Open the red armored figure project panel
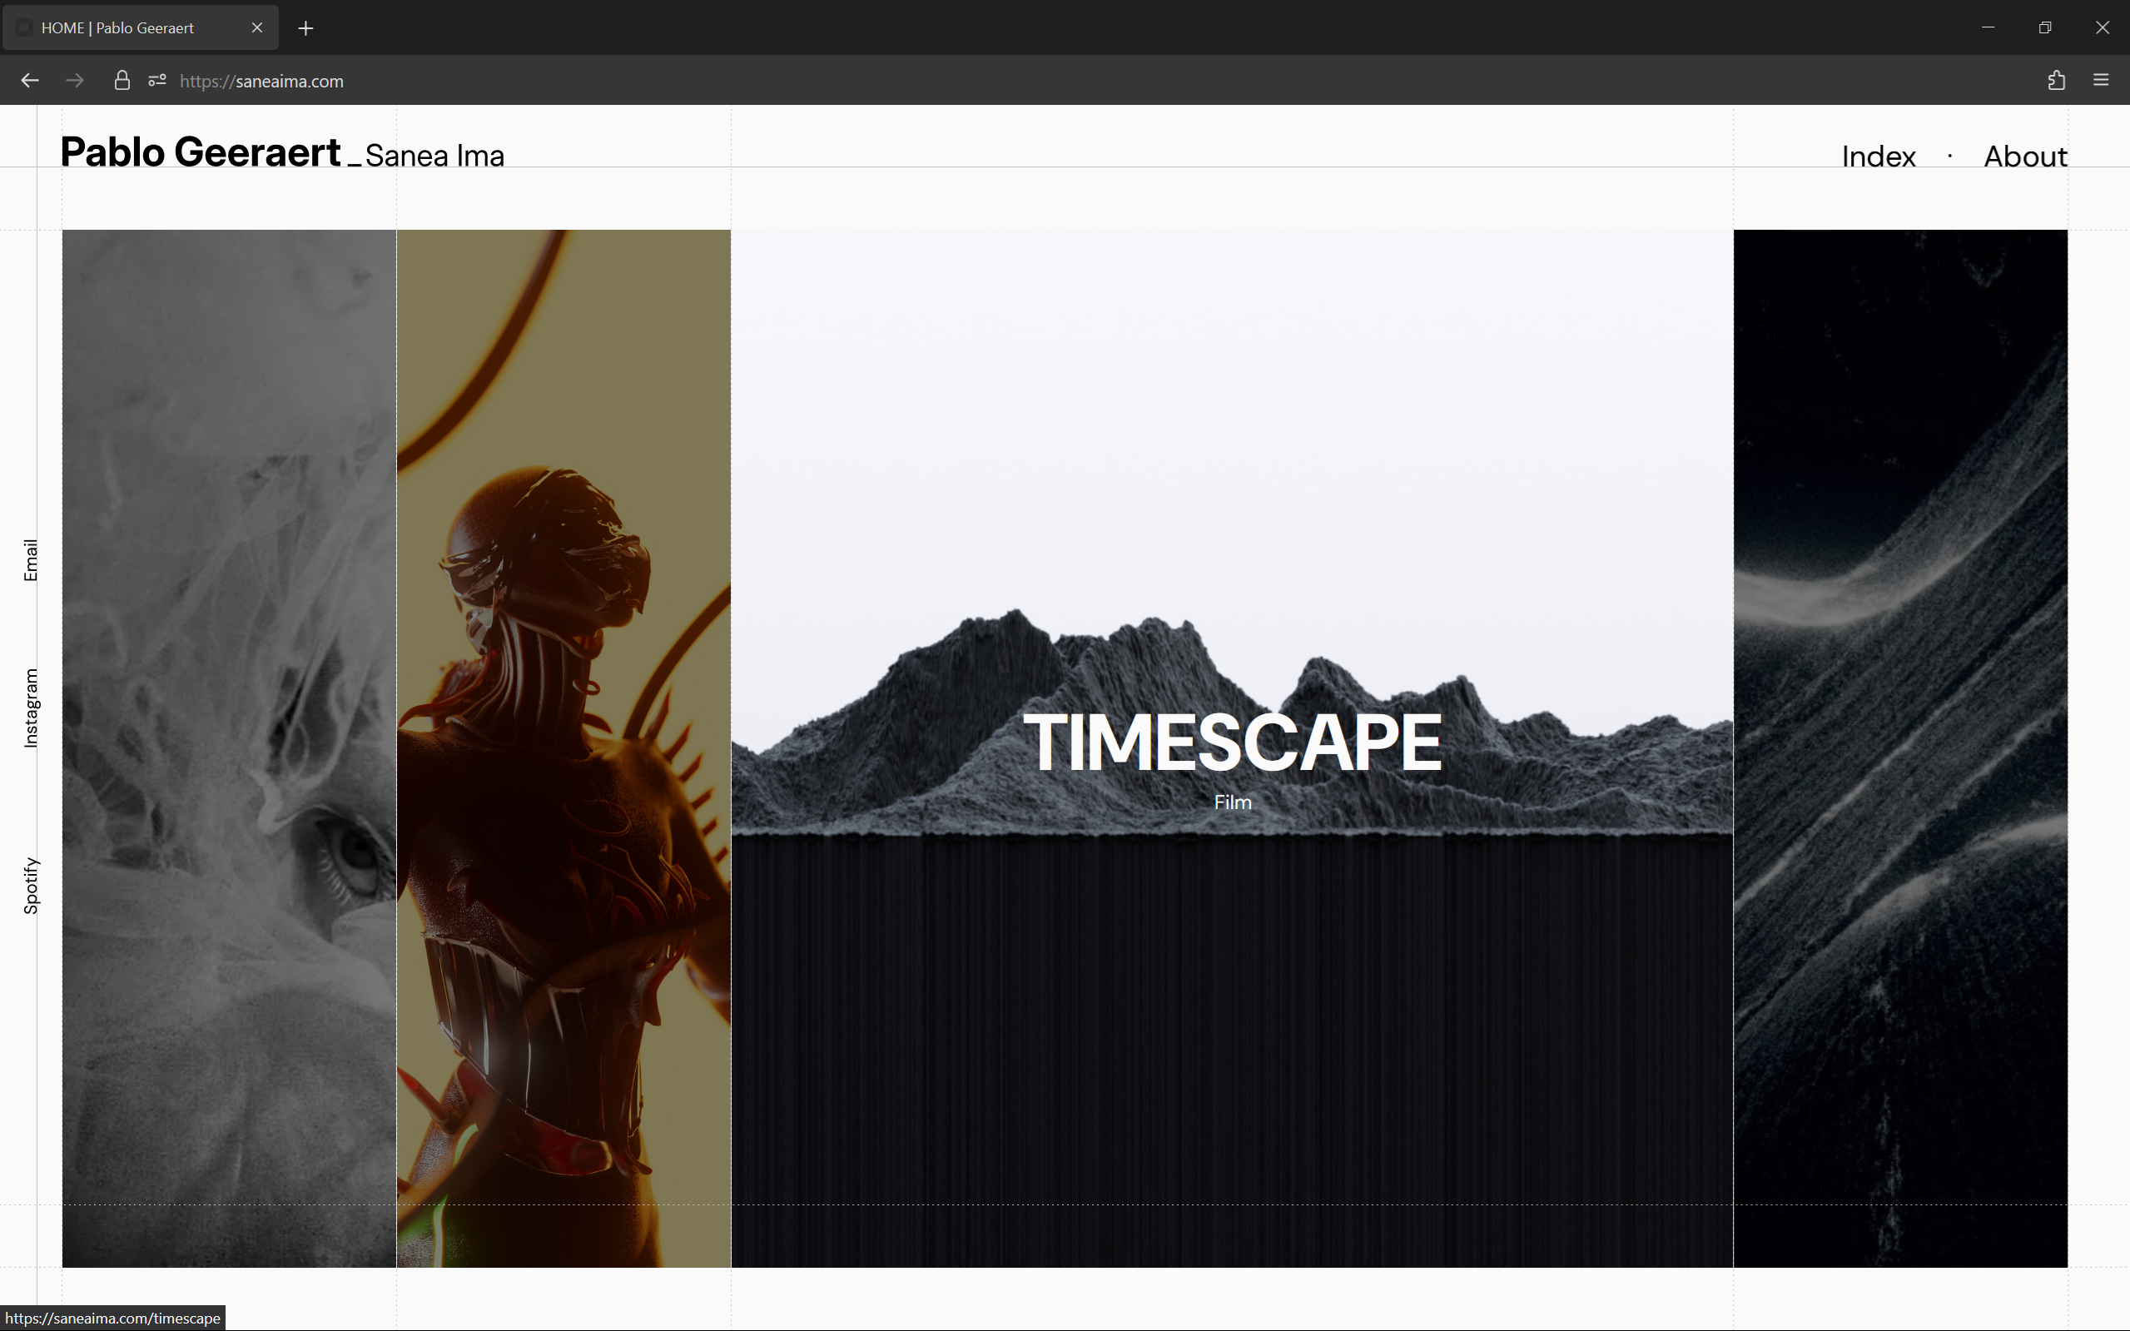 (x=564, y=748)
